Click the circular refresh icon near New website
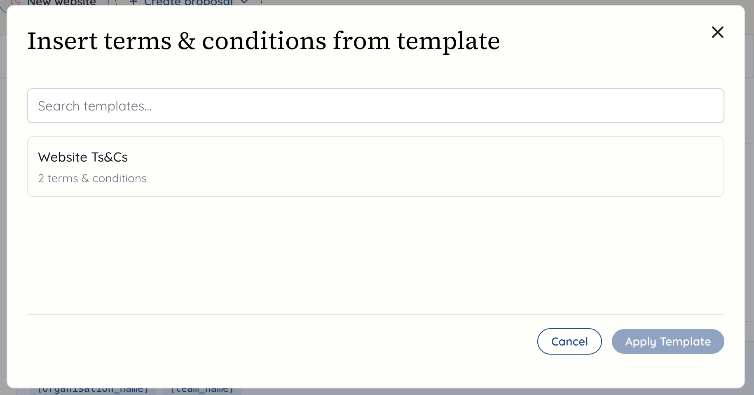 point(15,3)
